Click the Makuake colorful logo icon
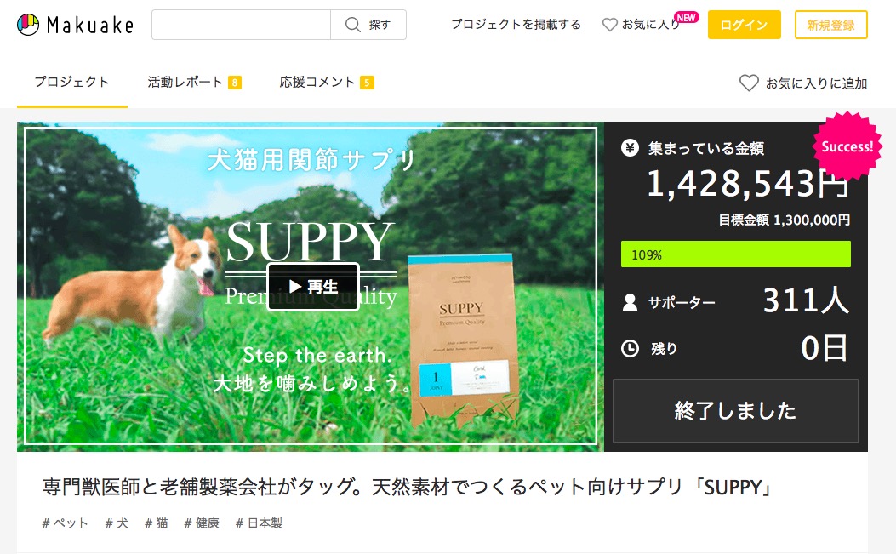Image resolution: width=896 pixels, height=554 pixels. click(28, 25)
